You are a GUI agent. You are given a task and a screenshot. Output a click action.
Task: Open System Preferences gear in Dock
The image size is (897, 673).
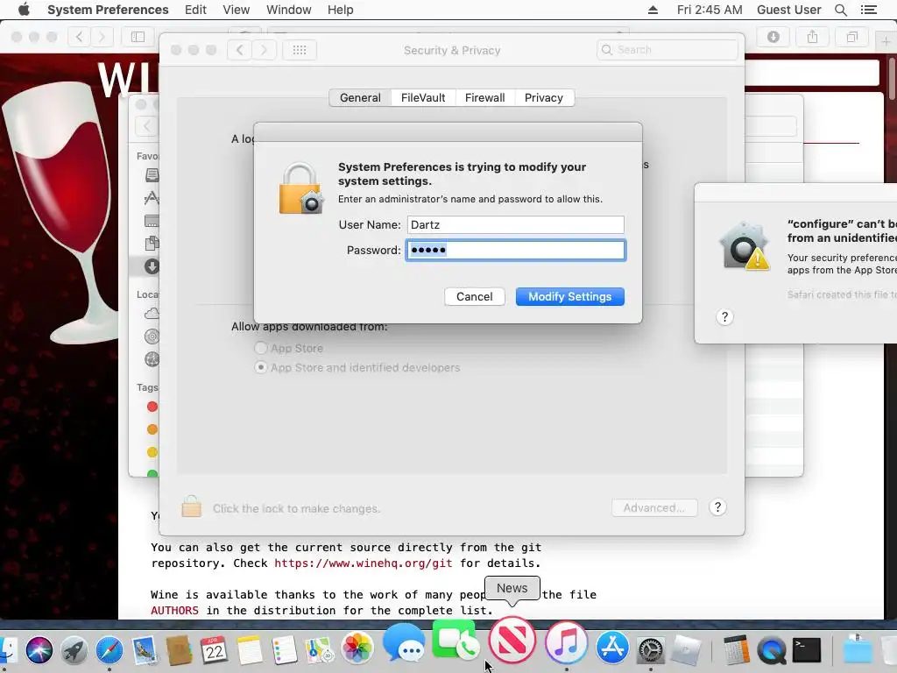(651, 650)
